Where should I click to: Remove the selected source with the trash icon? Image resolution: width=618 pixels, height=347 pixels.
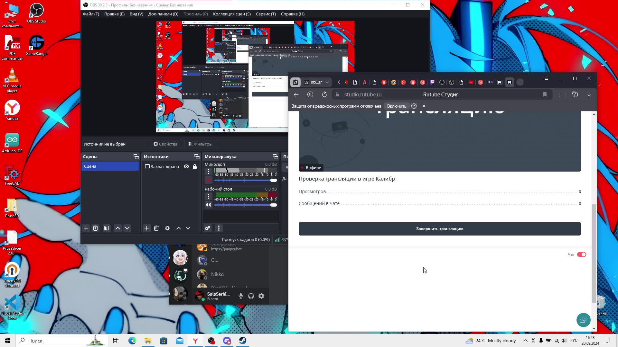pyautogui.click(x=156, y=228)
